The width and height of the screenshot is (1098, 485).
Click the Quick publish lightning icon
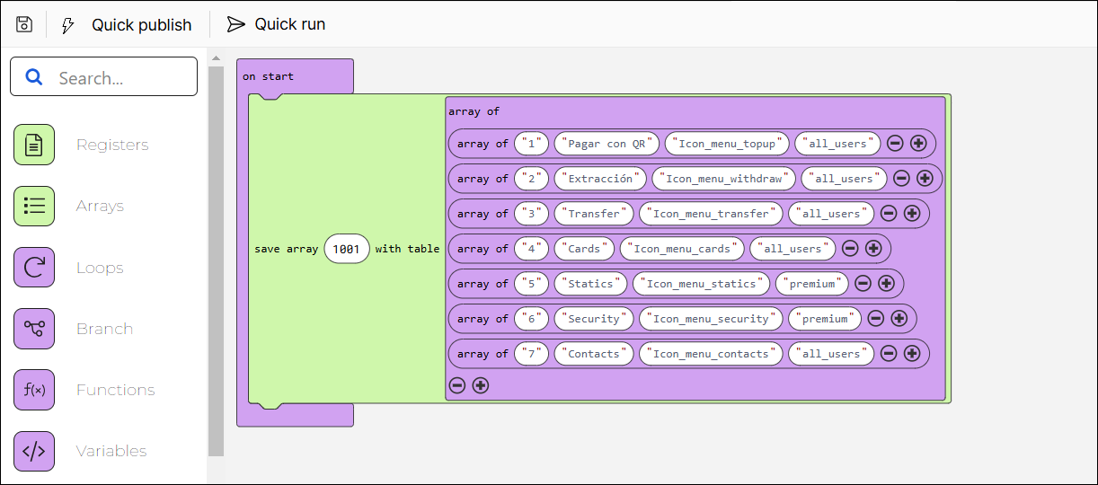68,25
